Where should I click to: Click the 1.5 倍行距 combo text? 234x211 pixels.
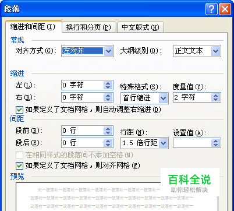(x=140, y=143)
